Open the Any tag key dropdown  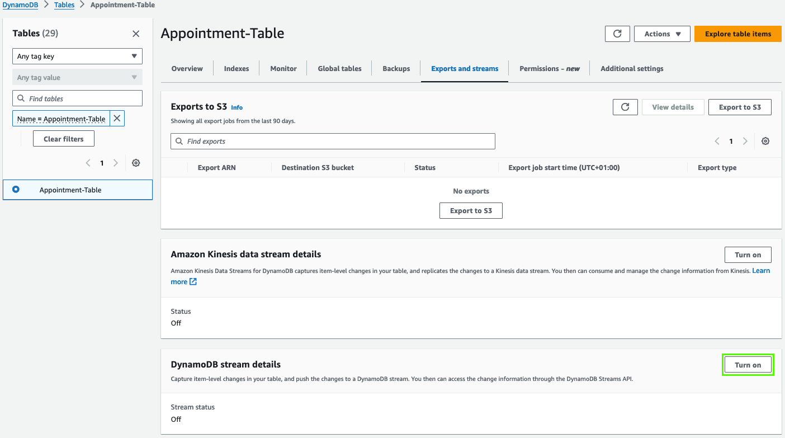pos(77,56)
